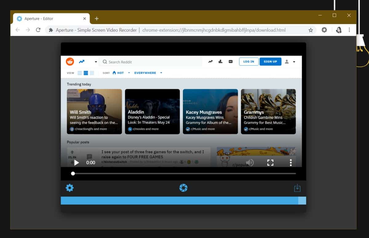Click the r/NintendoSwitch subreddit link
Screen dimensions: 369x238
click(114, 162)
